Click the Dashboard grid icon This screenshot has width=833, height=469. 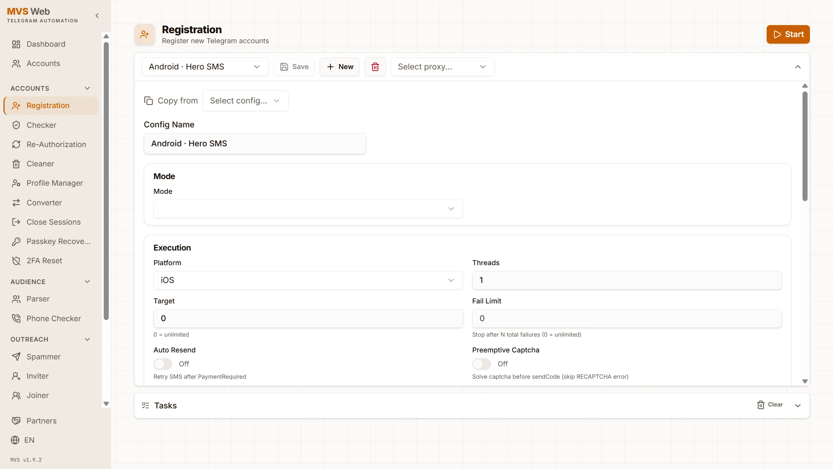tap(16, 44)
